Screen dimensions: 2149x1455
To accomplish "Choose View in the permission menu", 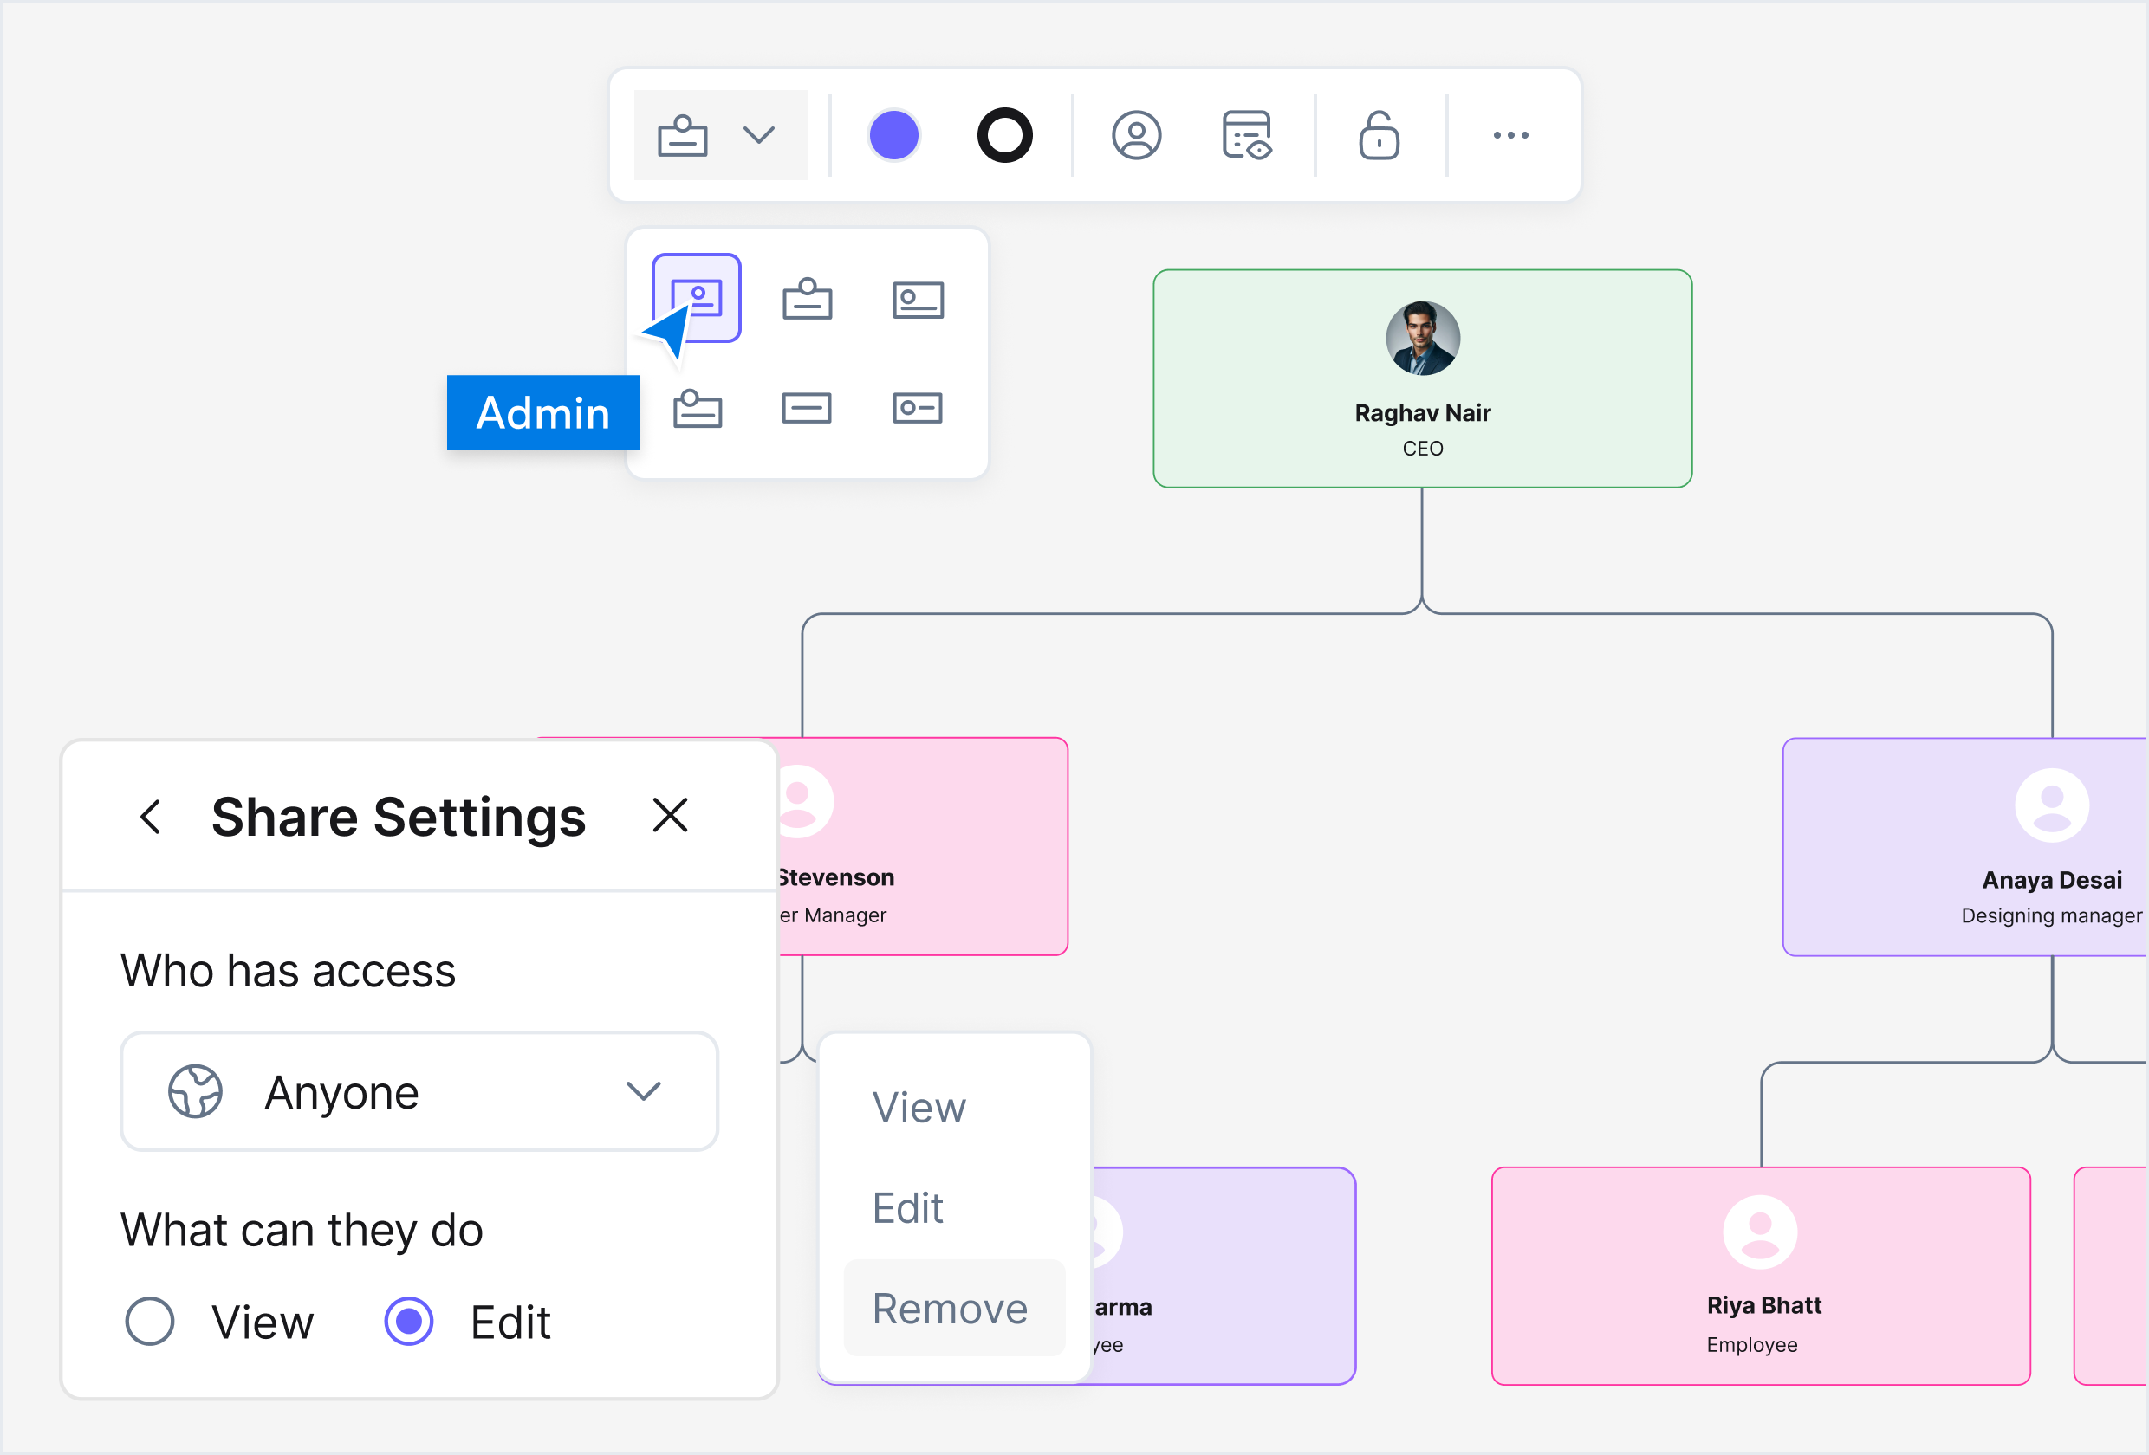I will point(919,1108).
